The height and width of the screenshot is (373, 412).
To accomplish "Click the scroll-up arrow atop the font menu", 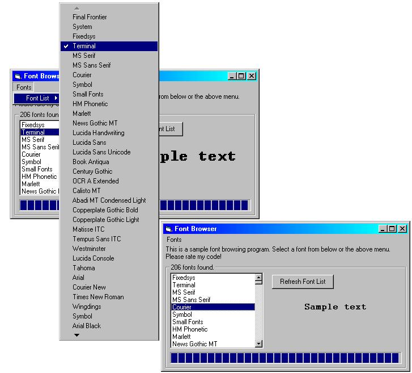I will [x=77, y=8].
